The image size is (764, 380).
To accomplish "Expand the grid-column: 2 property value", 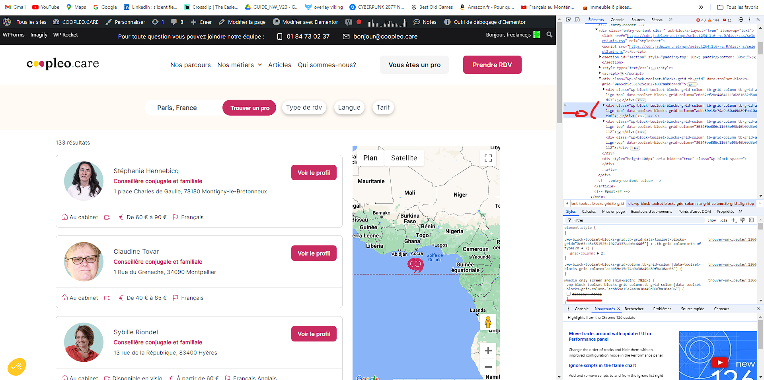I will tap(598, 253).
